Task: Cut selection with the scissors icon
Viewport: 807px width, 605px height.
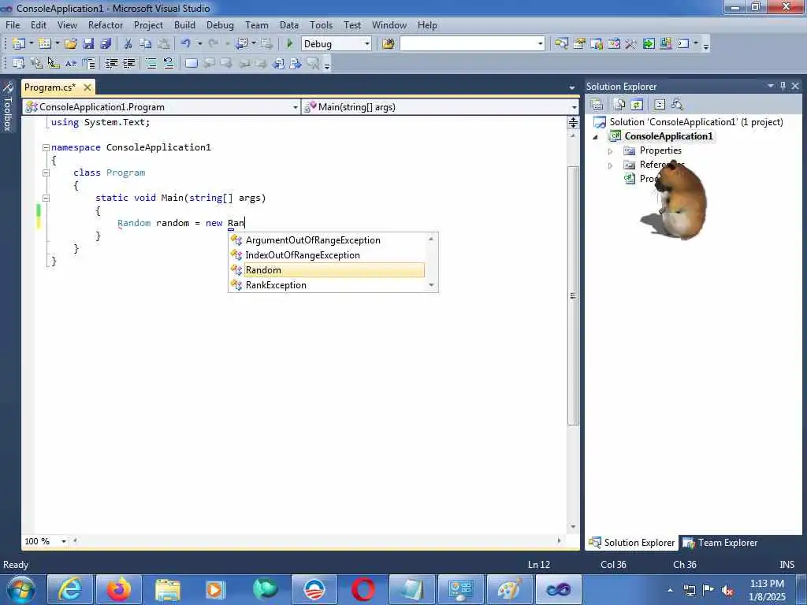Action: (128, 44)
